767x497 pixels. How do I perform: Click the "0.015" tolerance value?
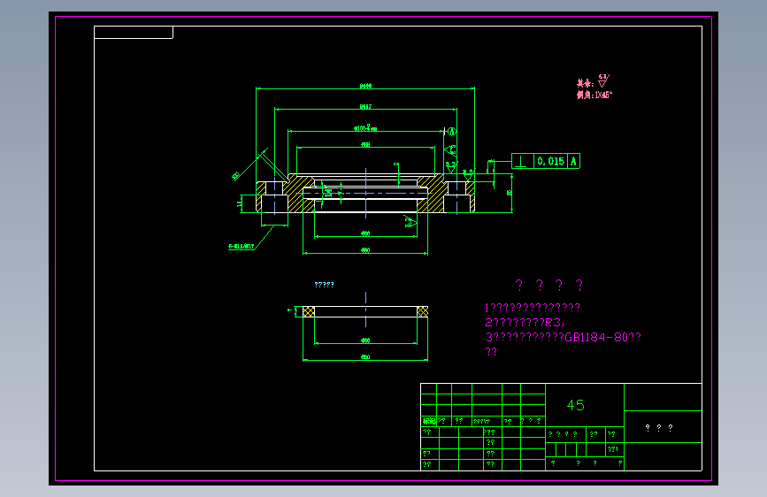[x=551, y=161]
